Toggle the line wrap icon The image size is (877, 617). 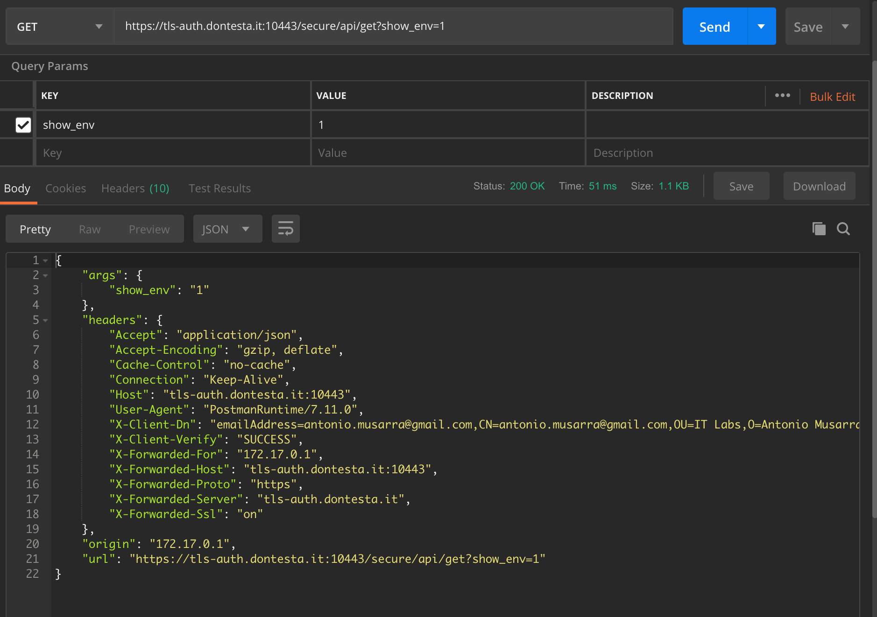click(286, 229)
